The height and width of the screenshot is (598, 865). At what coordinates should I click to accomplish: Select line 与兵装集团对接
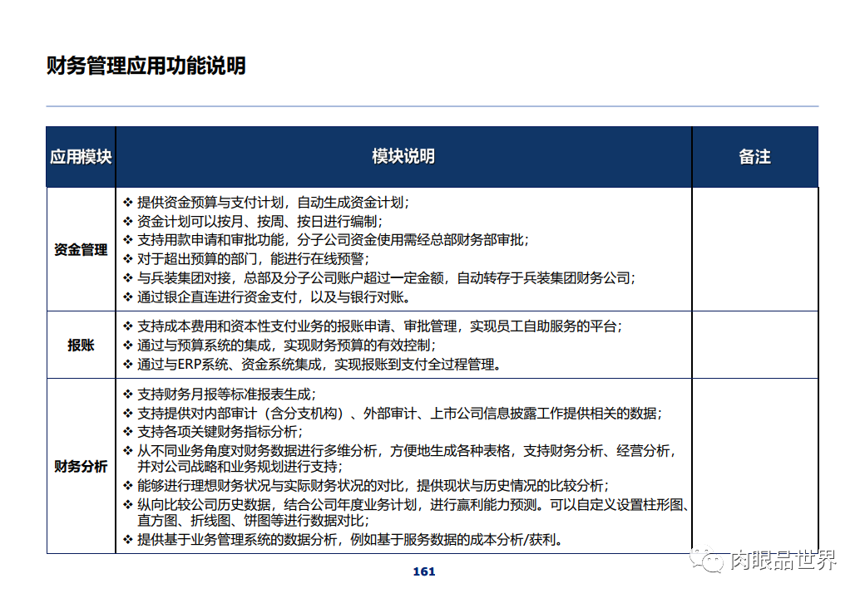(379, 278)
